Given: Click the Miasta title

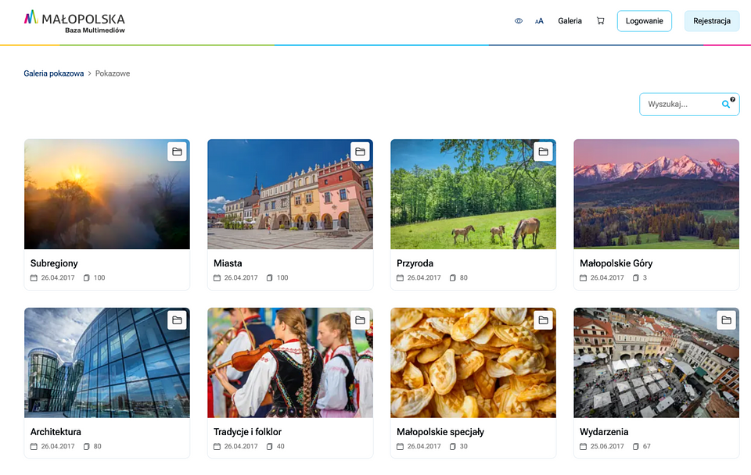Looking at the screenshot, I should coord(228,263).
